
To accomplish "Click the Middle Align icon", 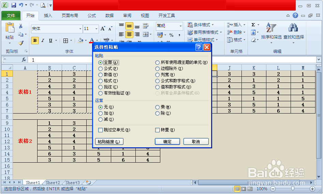I will click(x=129, y=26).
